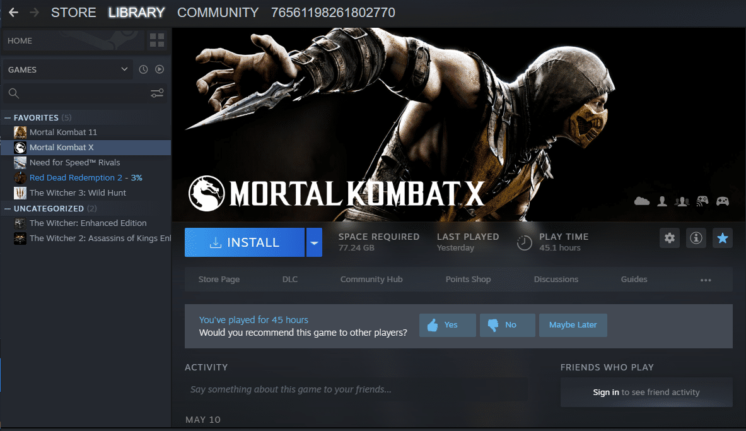Open the STORE menu
This screenshot has height=431, width=746.
[74, 13]
